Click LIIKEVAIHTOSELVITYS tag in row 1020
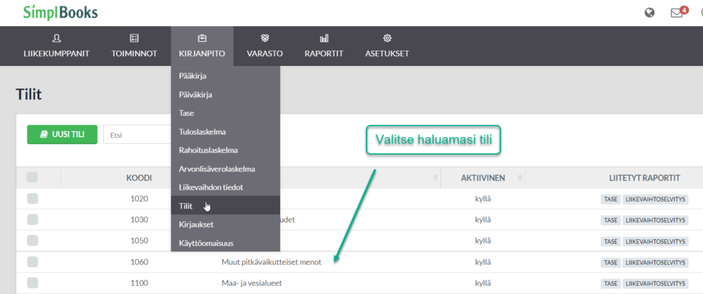Viewport: 703px width, 294px height. pos(655,199)
